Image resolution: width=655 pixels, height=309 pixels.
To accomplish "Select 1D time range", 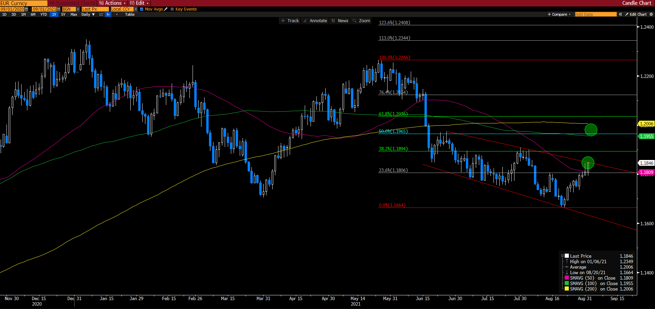I will 4,14.
